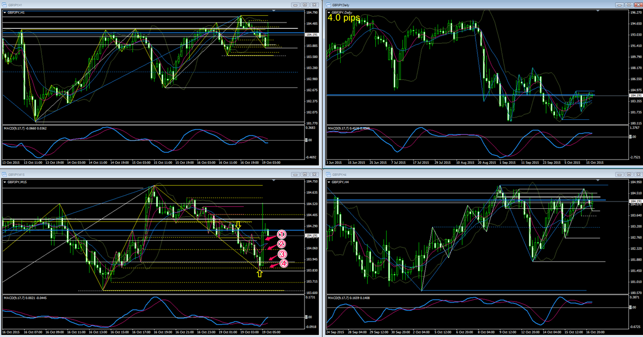This screenshot has height=337, width=643.
Task: Open the GBPJPY,M15 one-click trading dropdown triangle
Action: [x=4, y=182]
